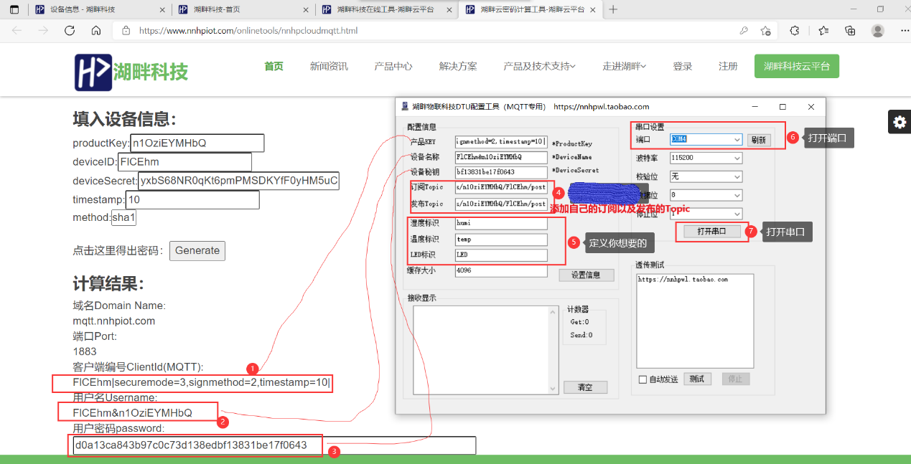This screenshot has height=464, width=911.
Task: Click the gear settings icon at right edge
Action: coord(900,123)
